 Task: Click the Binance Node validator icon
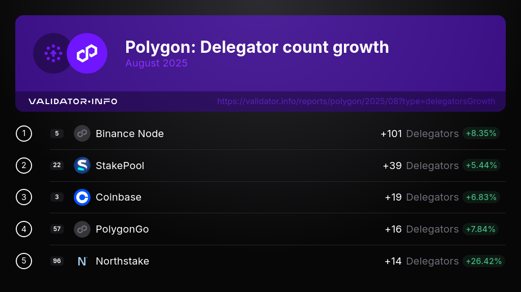82,134
